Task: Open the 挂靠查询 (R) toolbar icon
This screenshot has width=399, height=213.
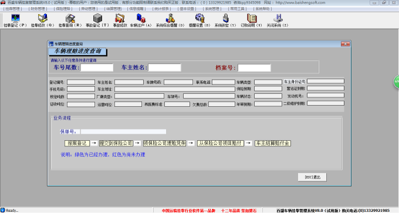Action: point(70,21)
